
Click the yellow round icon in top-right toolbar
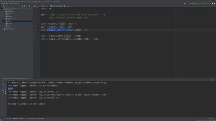213,4
